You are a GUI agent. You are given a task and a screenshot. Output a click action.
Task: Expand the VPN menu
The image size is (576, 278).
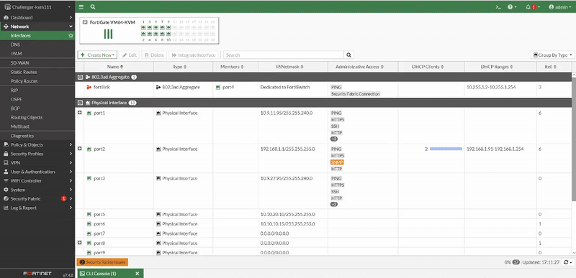click(37, 162)
